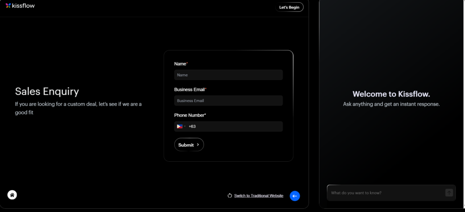The image size is (465, 212).
Task: Submit the sales enquiry form
Action: point(188,145)
